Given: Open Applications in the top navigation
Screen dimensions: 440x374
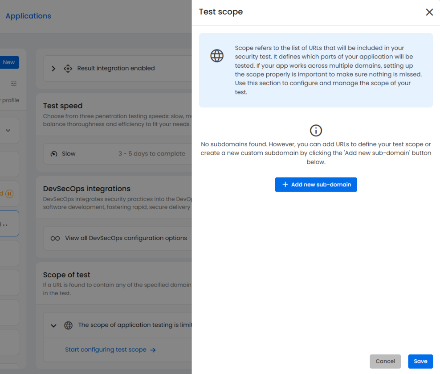Looking at the screenshot, I should (28, 16).
